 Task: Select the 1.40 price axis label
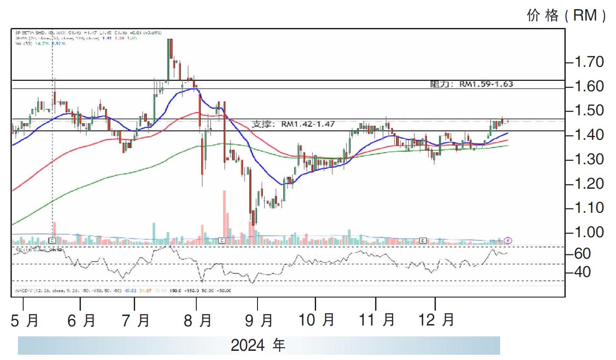tap(589, 135)
